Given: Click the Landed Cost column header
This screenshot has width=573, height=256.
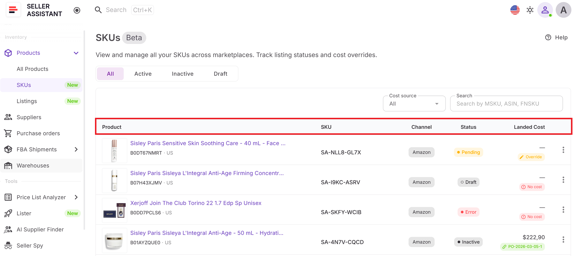Looking at the screenshot, I should point(529,127).
